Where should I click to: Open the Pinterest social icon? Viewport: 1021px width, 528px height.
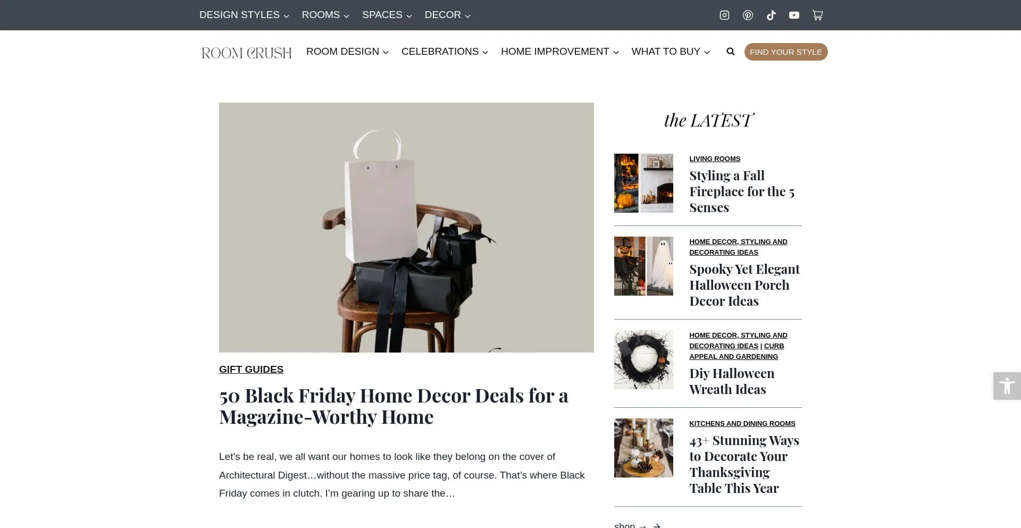click(748, 15)
